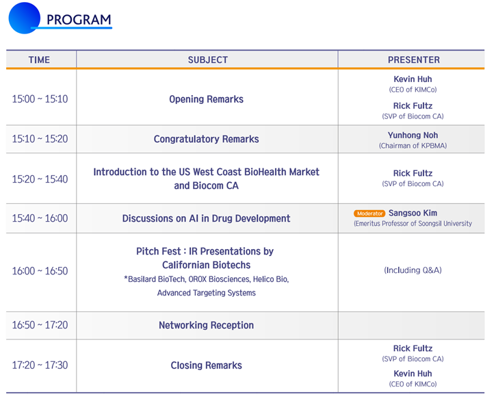Open Introduction to US West Coast BioHealth Market
Screen dimensions: 494x403
pyautogui.click(x=206, y=179)
